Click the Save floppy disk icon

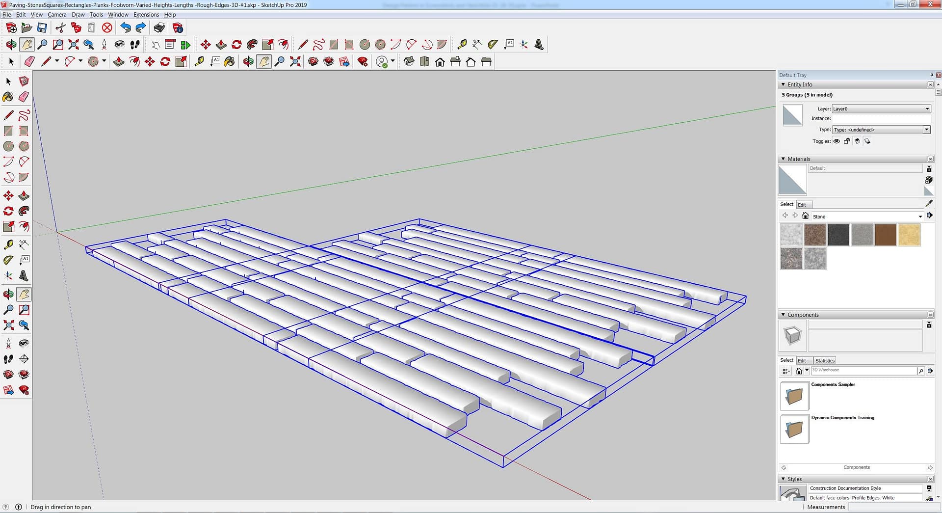point(42,28)
